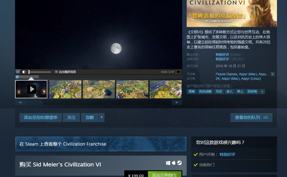
Task: Open the Civilization Franchise banner
Action: 101,144
